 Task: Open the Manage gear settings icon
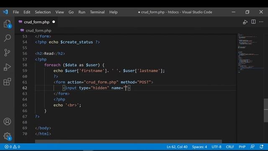tap(7, 136)
